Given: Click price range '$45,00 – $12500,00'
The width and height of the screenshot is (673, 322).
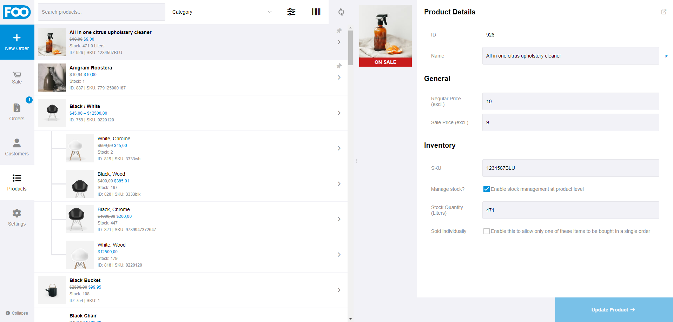Looking at the screenshot, I should coord(88,113).
